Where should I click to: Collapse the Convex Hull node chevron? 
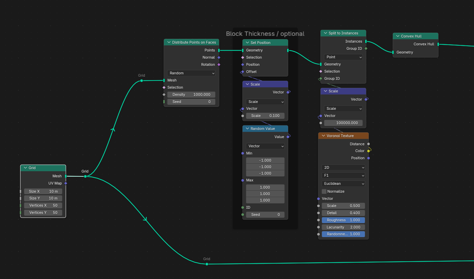click(397, 36)
